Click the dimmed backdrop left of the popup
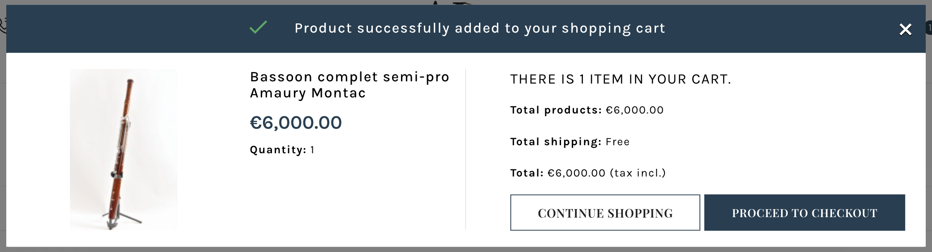932x252 pixels. (3, 134)
